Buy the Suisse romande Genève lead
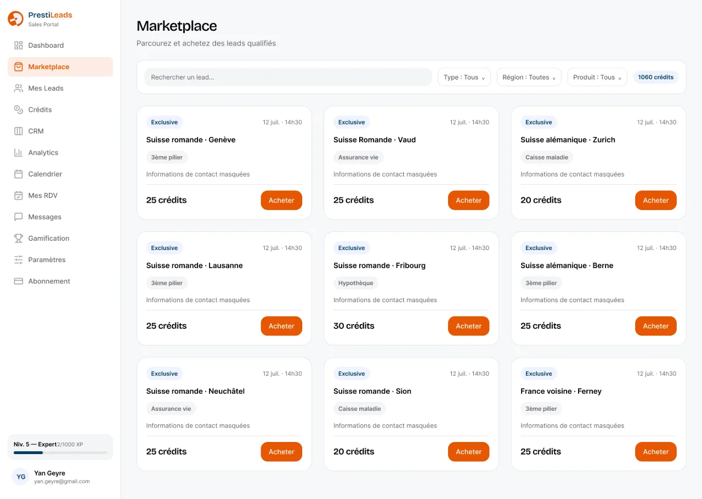 281,200
